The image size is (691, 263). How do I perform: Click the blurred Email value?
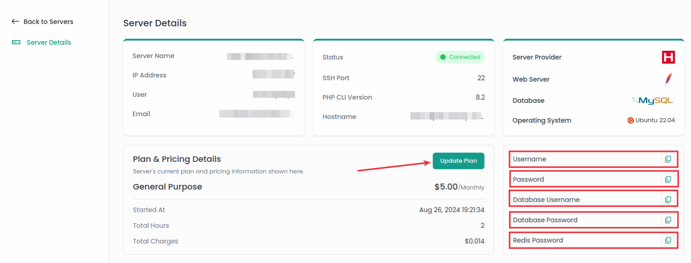tap(257, 114)
